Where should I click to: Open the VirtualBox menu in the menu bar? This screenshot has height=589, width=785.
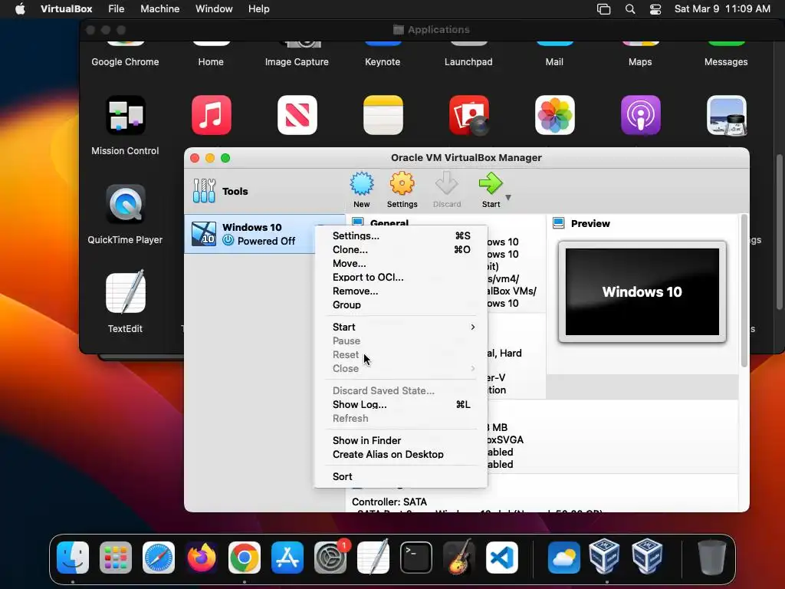click(x=66, y=9)
